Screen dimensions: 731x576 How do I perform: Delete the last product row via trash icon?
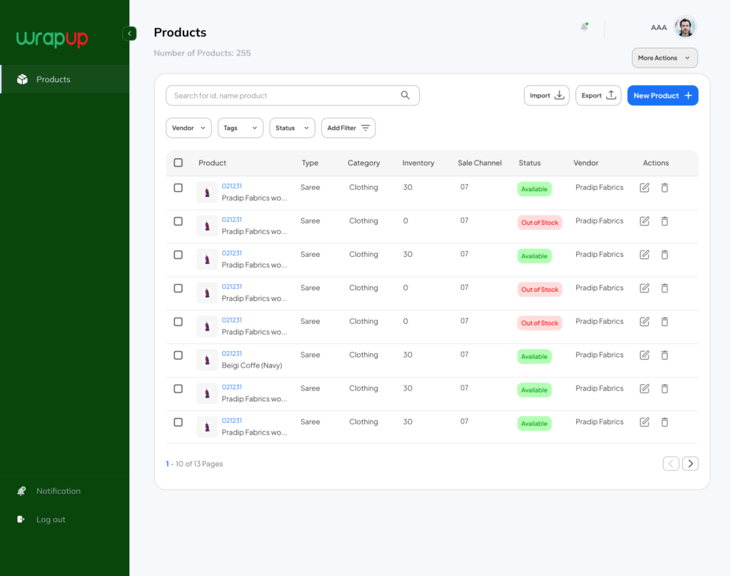click(x=665, y=423)
